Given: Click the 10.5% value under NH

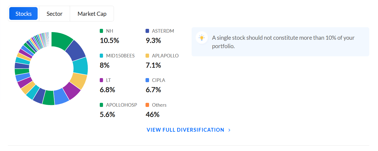Looking at the screenshot, I should pos(110,41).
